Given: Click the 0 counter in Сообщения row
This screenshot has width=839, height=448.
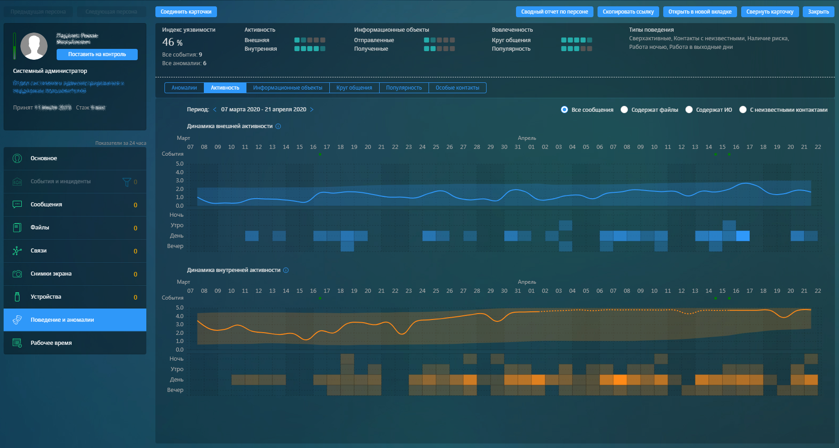Looking at the screenshot, I should pos(135,205).
